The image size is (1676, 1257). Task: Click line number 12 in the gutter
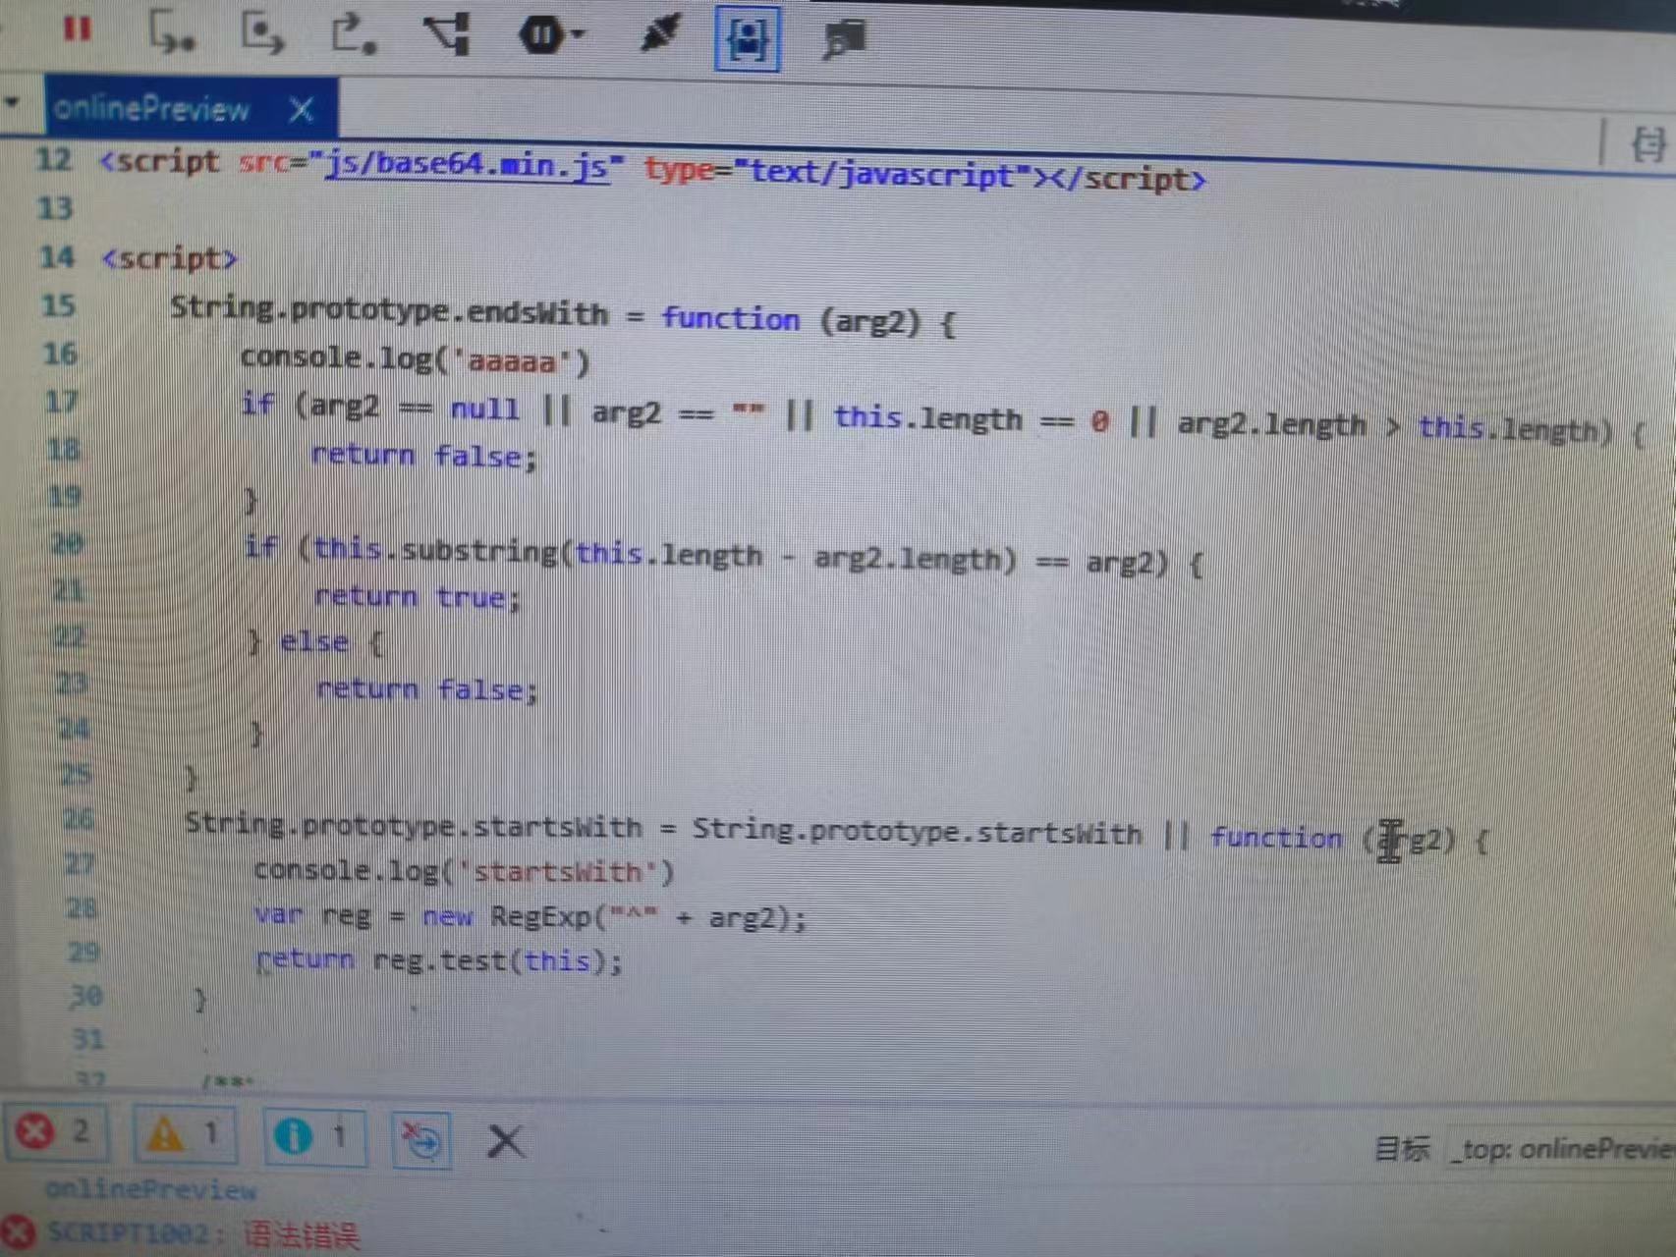tap(54, 159)
